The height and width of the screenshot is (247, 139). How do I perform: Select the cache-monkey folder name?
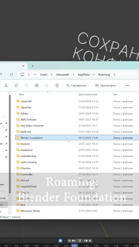point(29,162)
